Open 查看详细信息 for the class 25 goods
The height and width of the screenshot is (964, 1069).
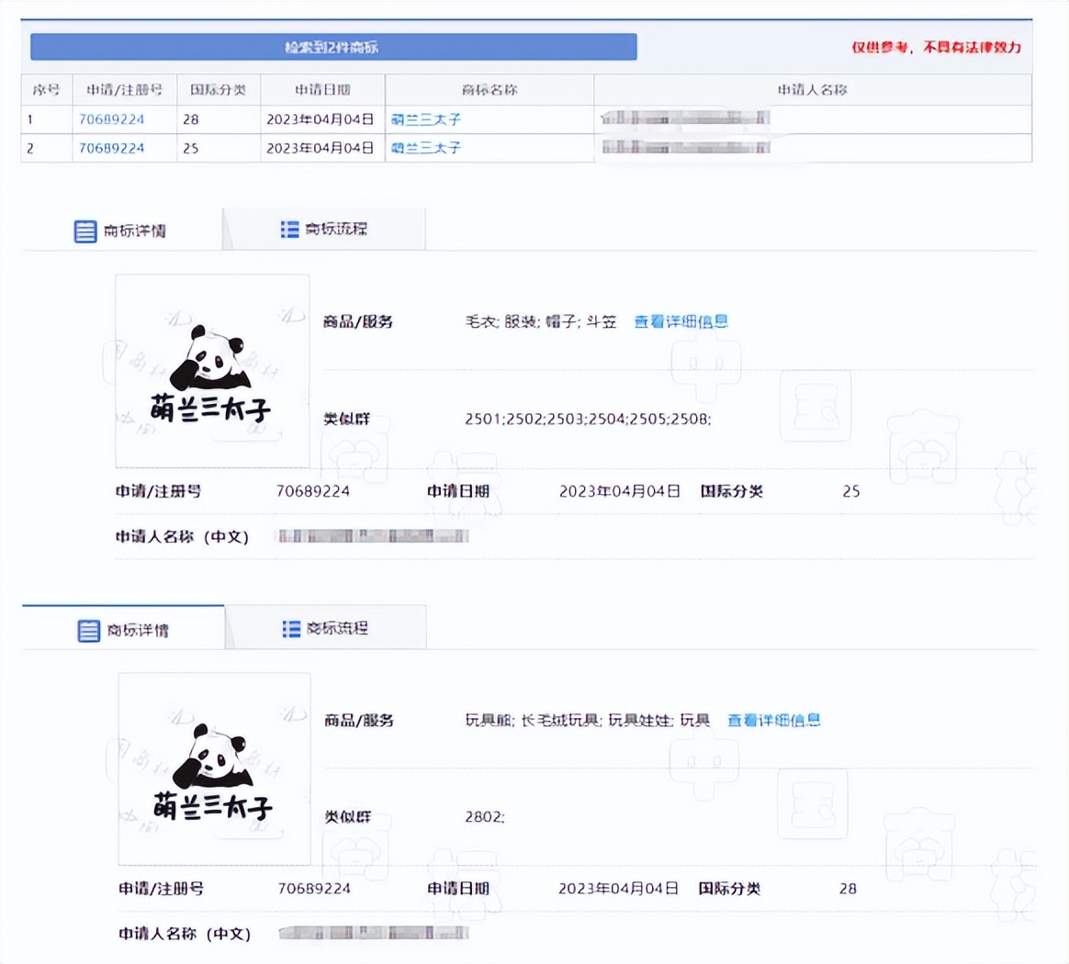pos(681,321)
